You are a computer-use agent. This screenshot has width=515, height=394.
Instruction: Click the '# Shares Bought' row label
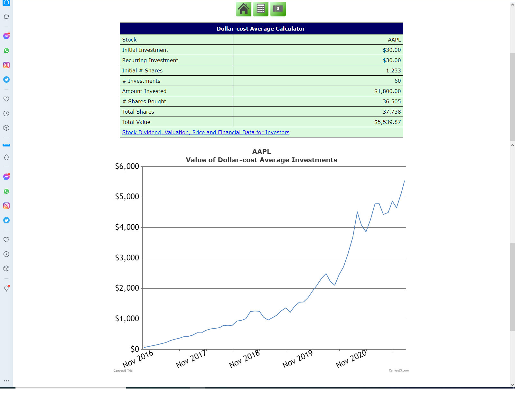144,101
